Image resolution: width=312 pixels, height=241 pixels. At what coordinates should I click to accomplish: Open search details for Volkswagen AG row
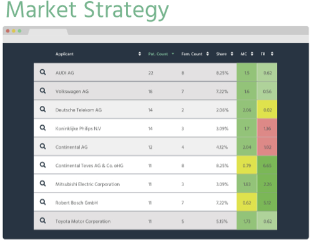click(42, 90)
